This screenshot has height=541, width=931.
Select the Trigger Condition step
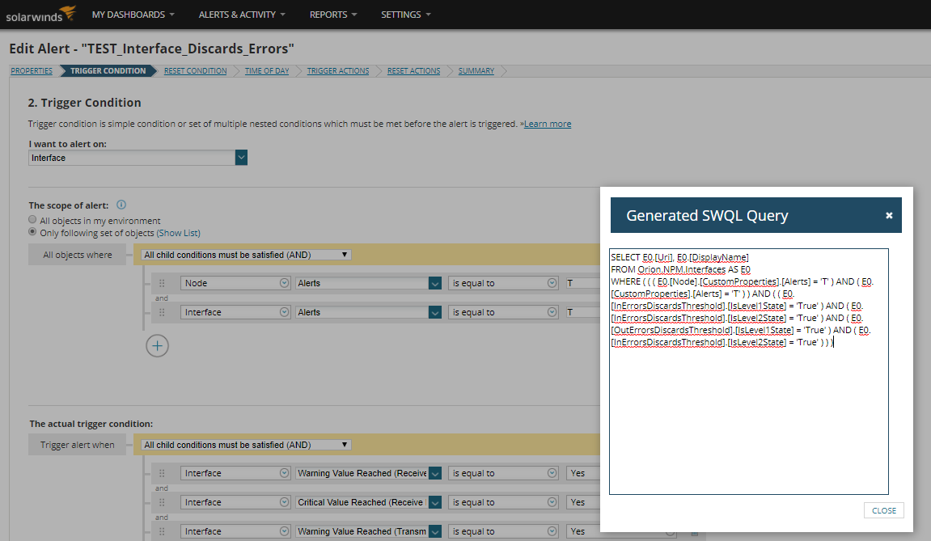108,70
